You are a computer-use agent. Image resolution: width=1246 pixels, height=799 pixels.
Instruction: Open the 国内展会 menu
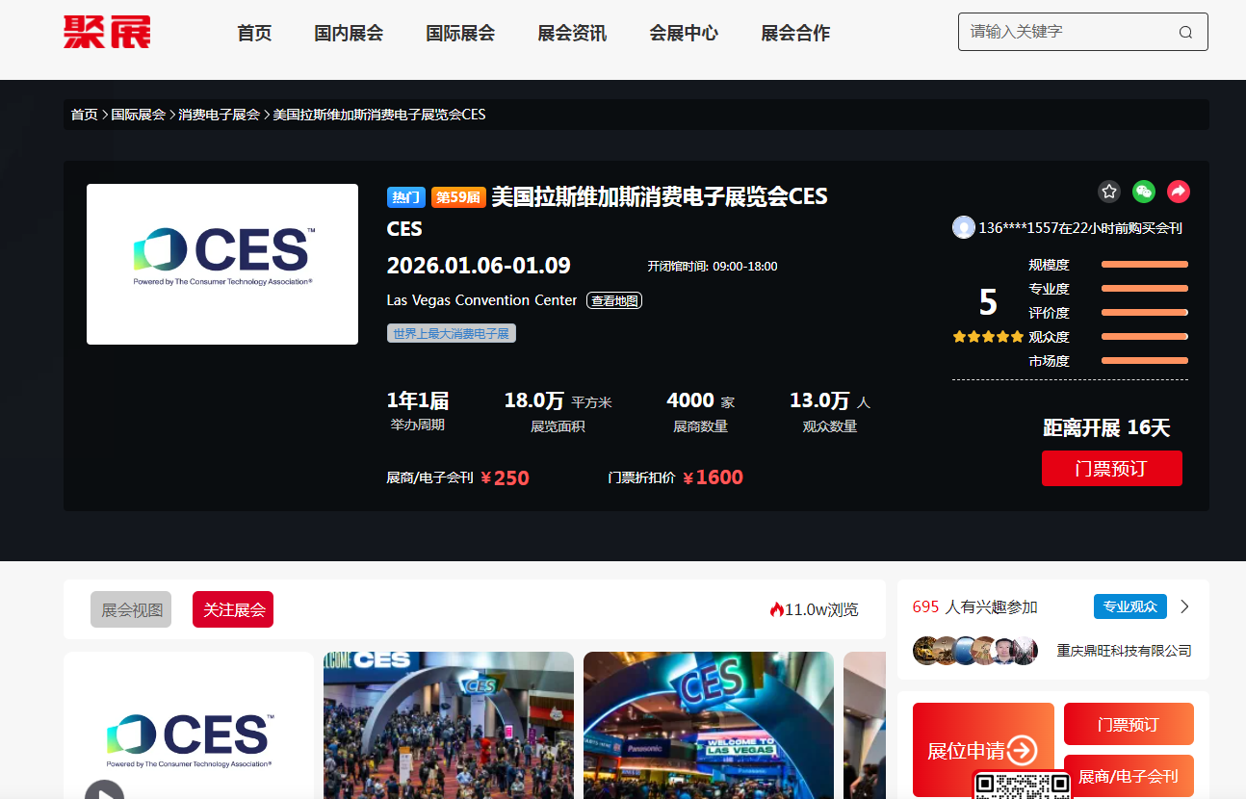[349, 33]
